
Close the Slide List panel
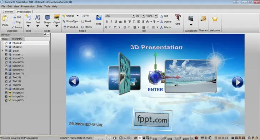click(48, 34)
